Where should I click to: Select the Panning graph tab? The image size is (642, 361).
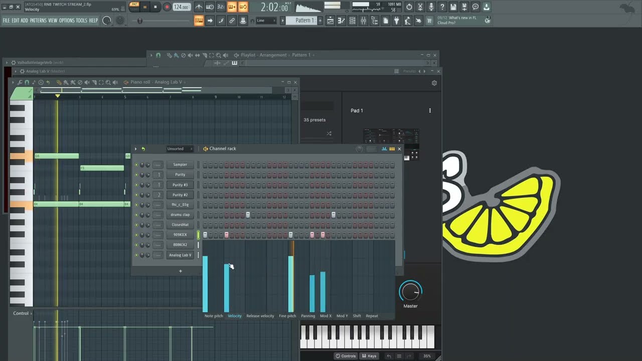click(308, 316)
